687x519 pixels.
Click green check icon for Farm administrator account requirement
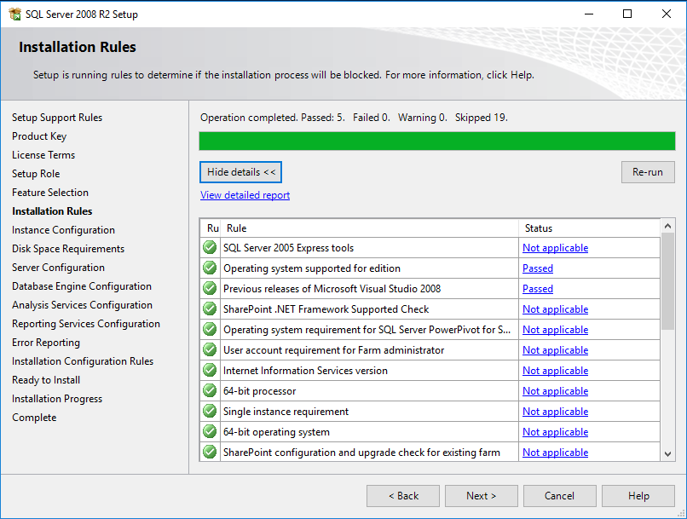coord(210,350)
